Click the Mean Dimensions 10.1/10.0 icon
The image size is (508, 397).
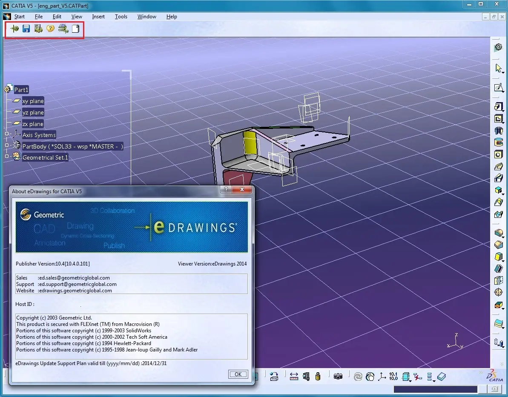pos(393,376)
